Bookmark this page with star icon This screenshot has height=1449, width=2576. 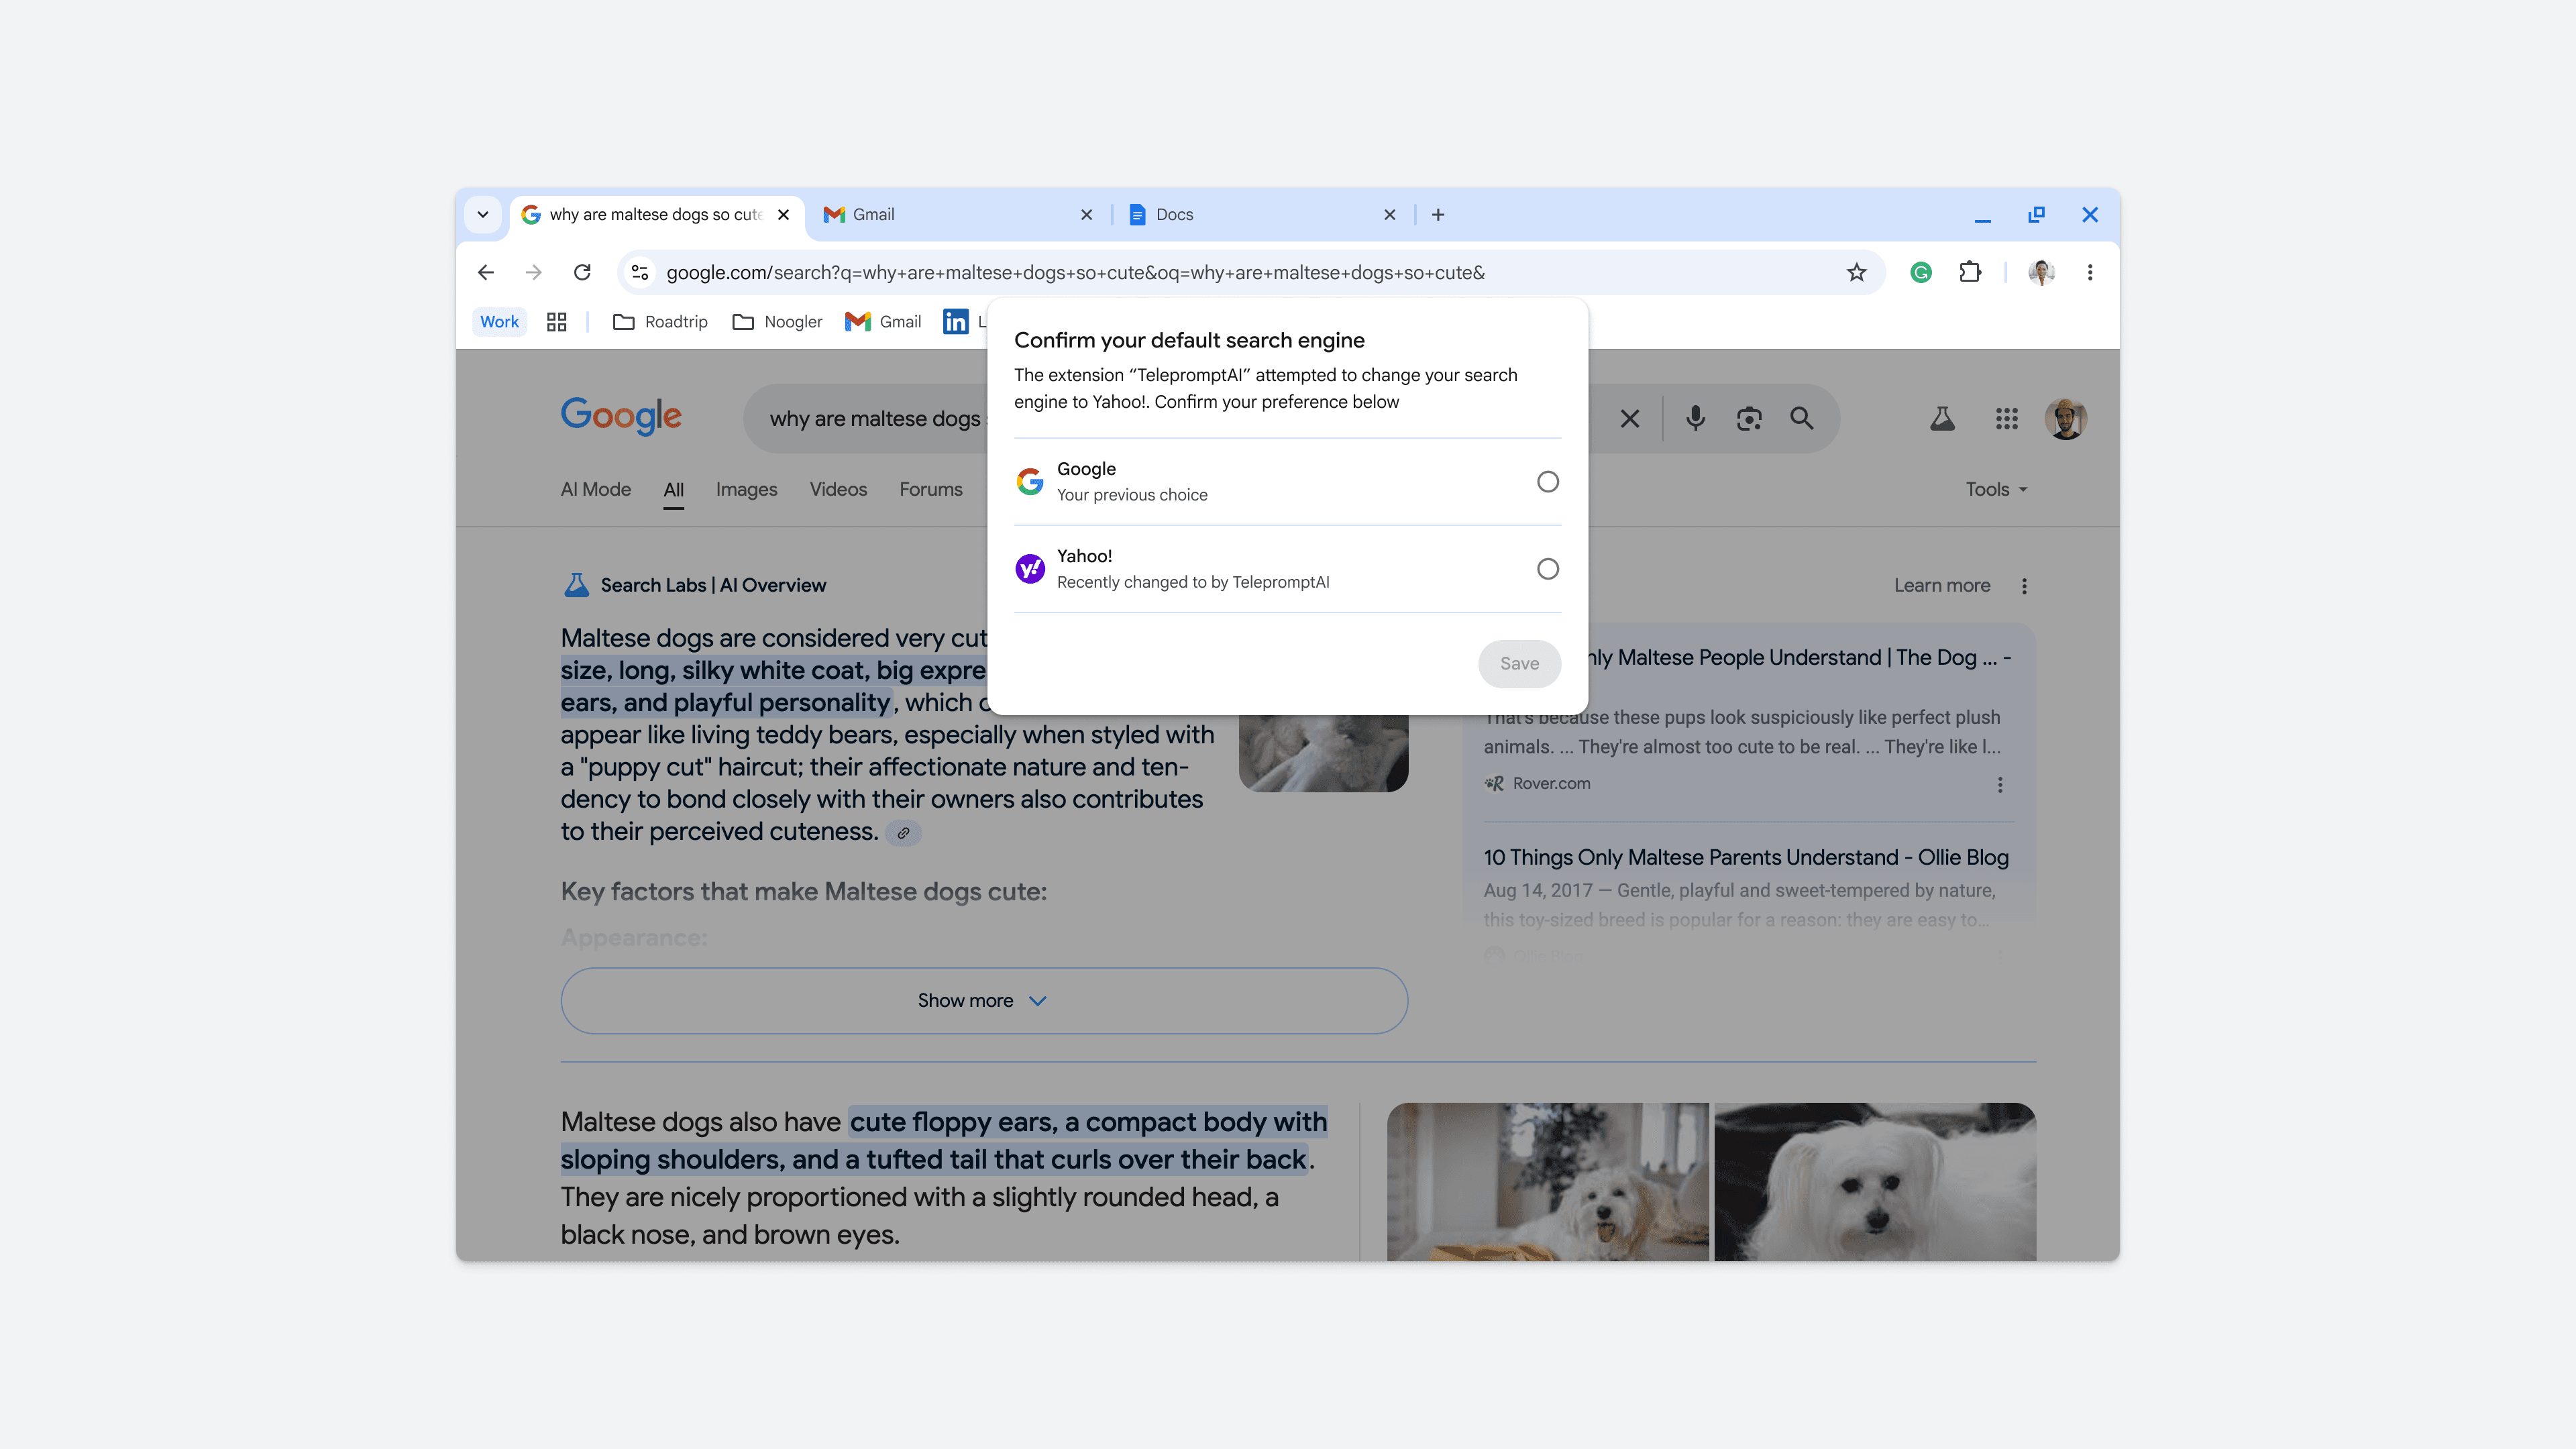pos(1856,272)
